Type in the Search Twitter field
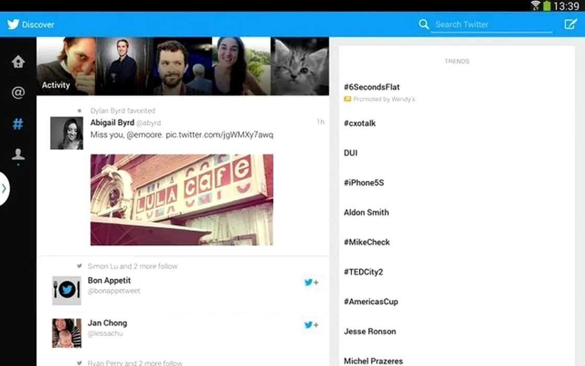This screenshot has width=585, height=366. [x=491, y=24]
